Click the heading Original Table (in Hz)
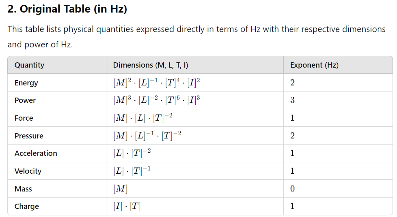Viewport: 397px width, 217px height. click(67, 9)
